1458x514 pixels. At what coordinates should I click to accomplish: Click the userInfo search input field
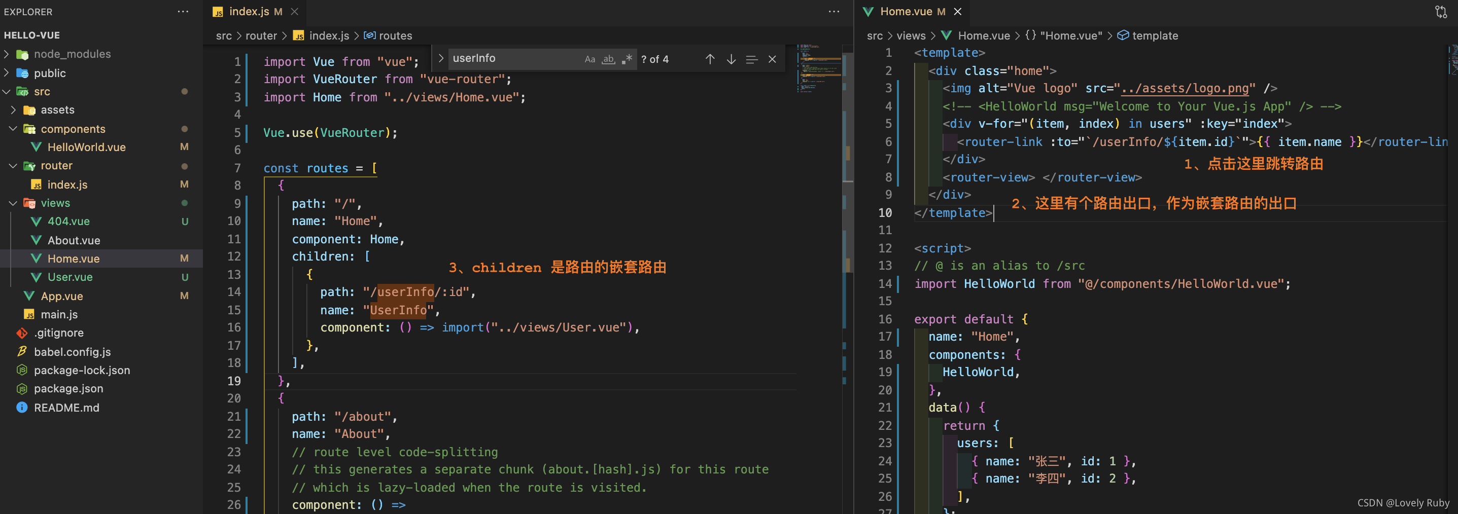515,58
